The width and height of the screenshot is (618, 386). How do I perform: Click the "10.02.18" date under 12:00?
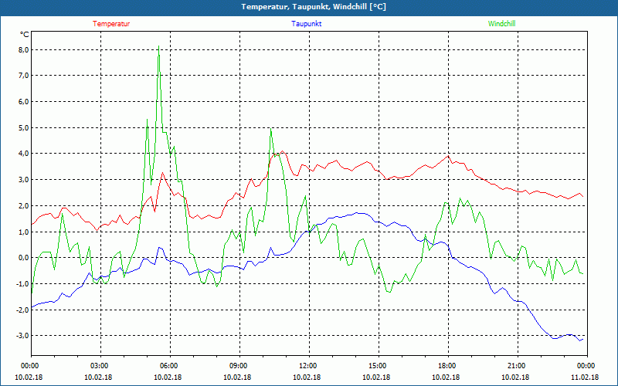coord(307,378)
